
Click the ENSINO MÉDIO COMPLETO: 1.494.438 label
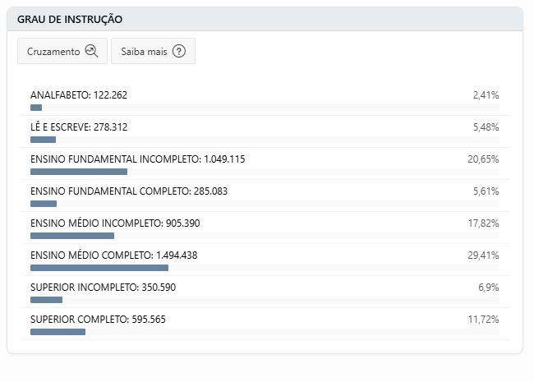pyautogui.click(x=113, y=255)
